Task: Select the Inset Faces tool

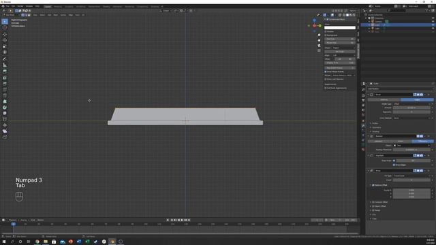Action: [5, 84]
